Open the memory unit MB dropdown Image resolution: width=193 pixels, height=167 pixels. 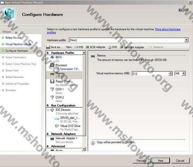pos(184,73)
